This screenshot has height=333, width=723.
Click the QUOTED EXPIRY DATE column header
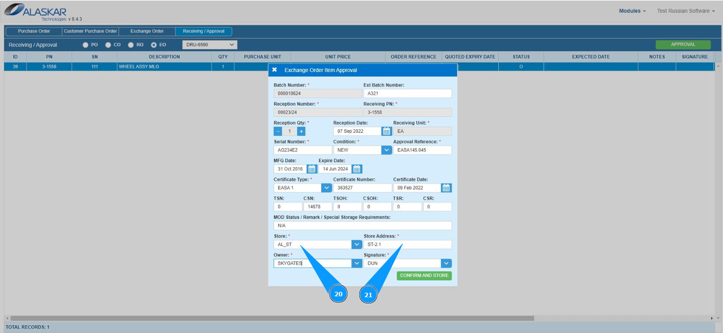470,57
